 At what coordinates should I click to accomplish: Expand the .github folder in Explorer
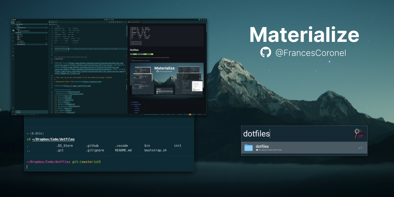(31, 34)
